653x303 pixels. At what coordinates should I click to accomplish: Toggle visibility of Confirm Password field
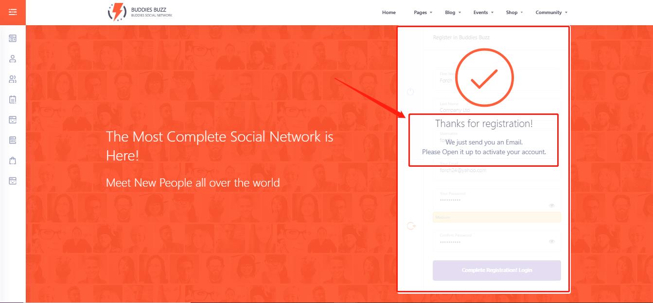tap(551, 241)
